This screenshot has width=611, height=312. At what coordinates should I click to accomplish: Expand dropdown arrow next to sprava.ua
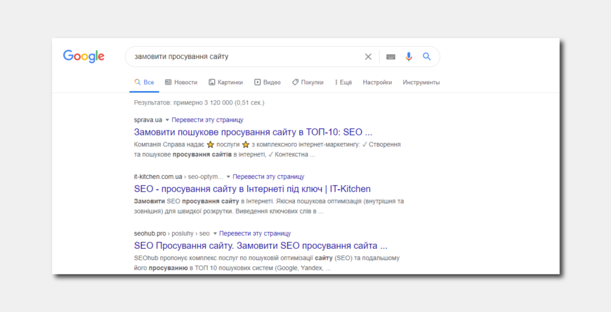[x=167, y=120]
